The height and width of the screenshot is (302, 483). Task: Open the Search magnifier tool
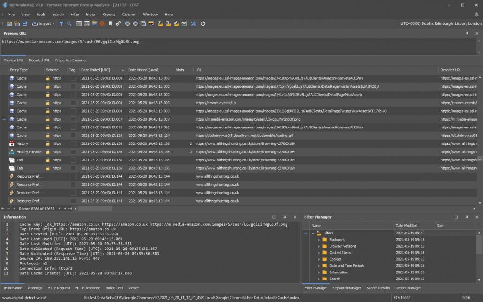click(x=69, y=23)
